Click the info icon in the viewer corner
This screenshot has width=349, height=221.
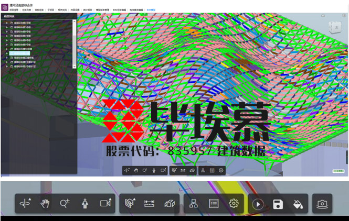[x=344, y=16]
